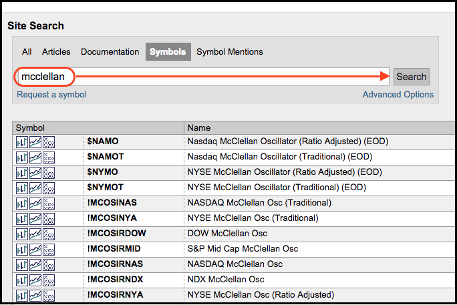This screenshot has width=457, height=305.
Task: Open SharpChart icon for !MCOSINYA
Action: click(22, 219)
